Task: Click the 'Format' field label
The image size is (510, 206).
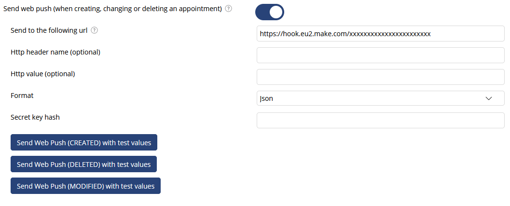Action: 22,96
